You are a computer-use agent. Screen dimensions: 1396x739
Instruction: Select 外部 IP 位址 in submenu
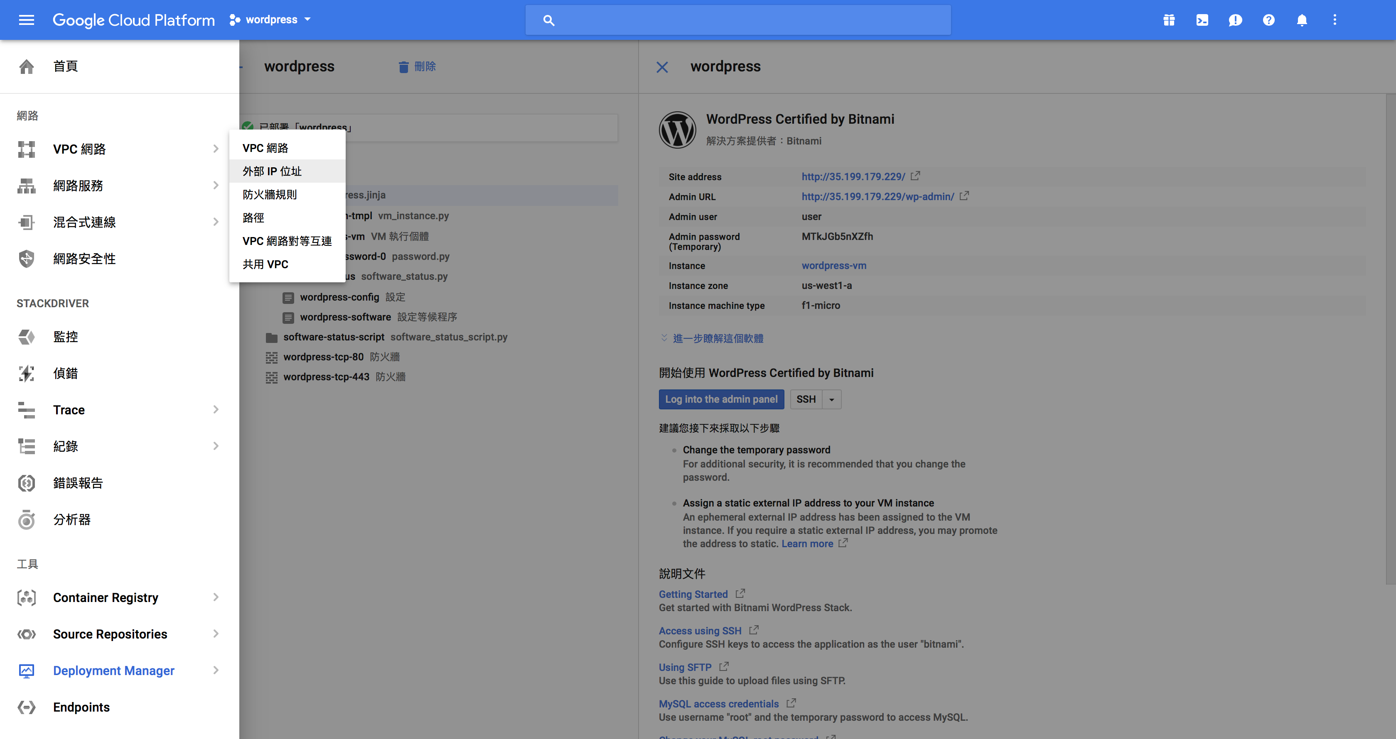pos(272,171)
